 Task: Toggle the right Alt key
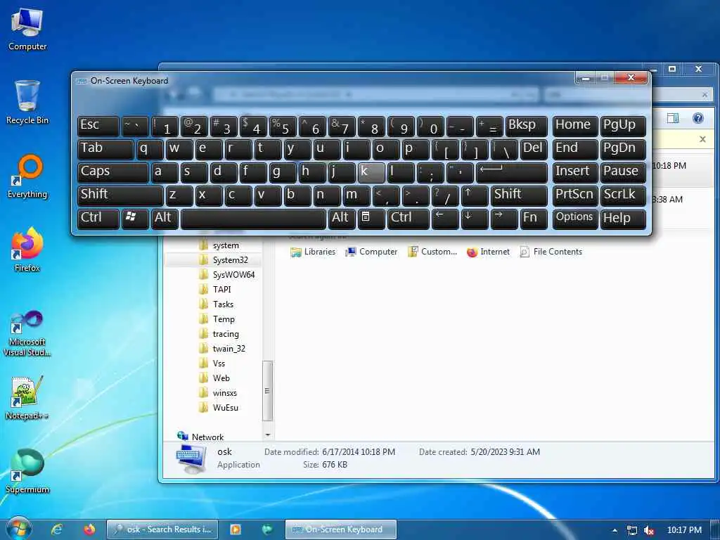[x=342, y=219]
